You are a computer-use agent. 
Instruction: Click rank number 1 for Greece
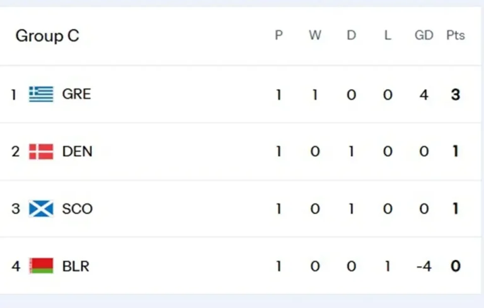click(14, 94)
